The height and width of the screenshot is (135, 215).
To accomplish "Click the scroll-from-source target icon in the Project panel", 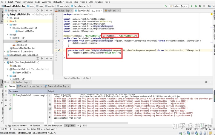I will point(37,10).
